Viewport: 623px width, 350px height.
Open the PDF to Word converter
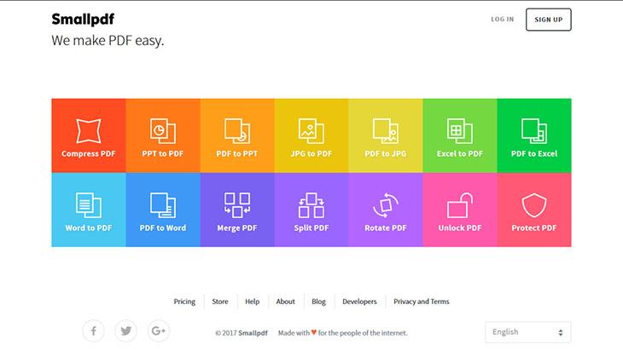pos(163,209)
